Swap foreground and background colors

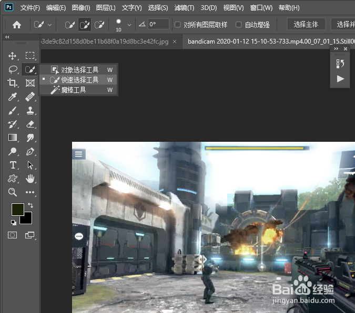coord(31,205)
